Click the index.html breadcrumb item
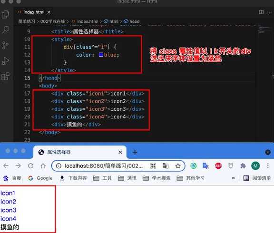This screenshot has height=233, width=274. coord(85,21)
